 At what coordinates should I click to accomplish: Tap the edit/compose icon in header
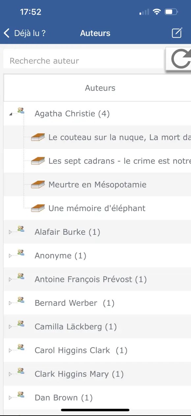(177, 33)
